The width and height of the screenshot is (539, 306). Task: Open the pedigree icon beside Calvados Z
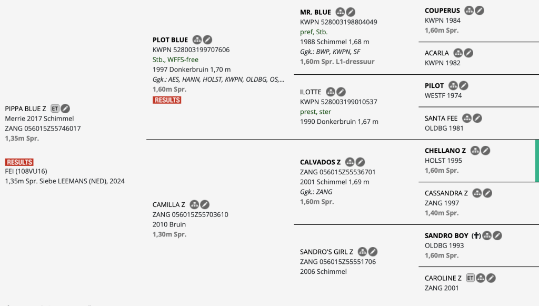click(x=350, y=162)
